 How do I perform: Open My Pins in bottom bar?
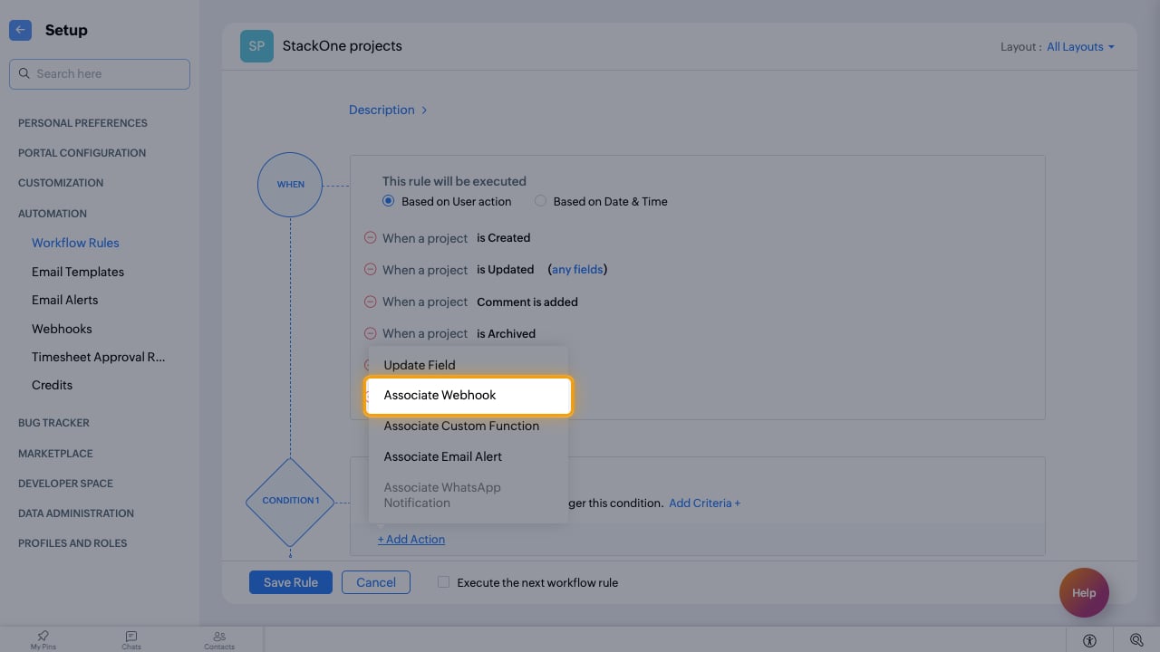pyautogui.click(x=43, y=640)
